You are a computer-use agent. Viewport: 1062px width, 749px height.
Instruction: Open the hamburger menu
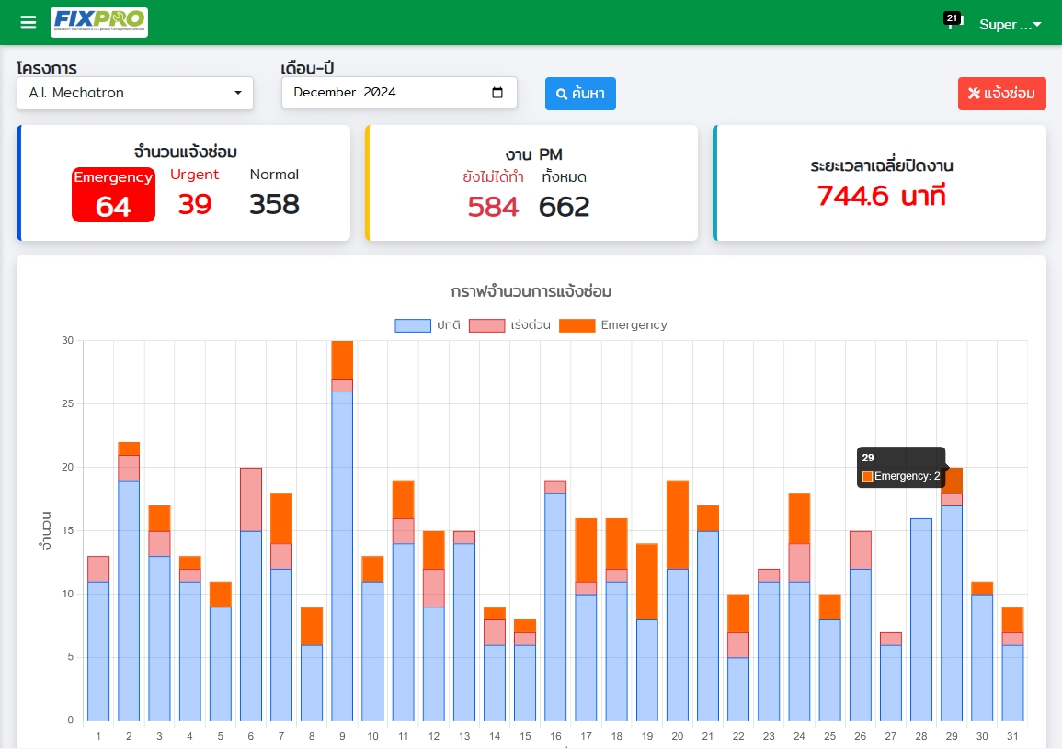(x=29, y=23)
